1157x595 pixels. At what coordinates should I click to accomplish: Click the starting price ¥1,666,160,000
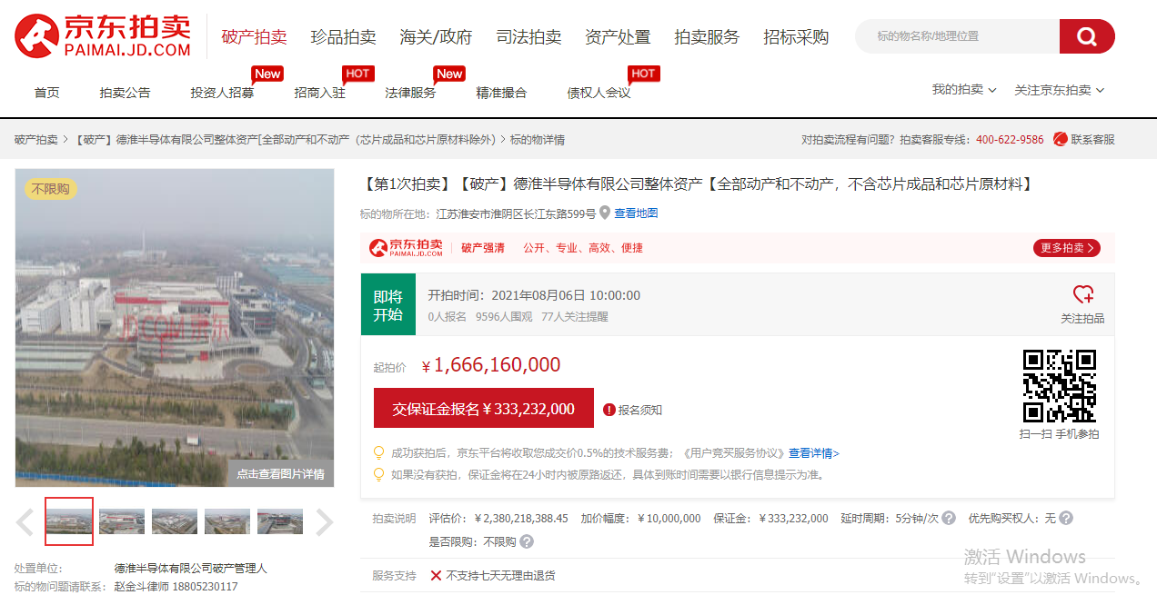pos(491,365)
